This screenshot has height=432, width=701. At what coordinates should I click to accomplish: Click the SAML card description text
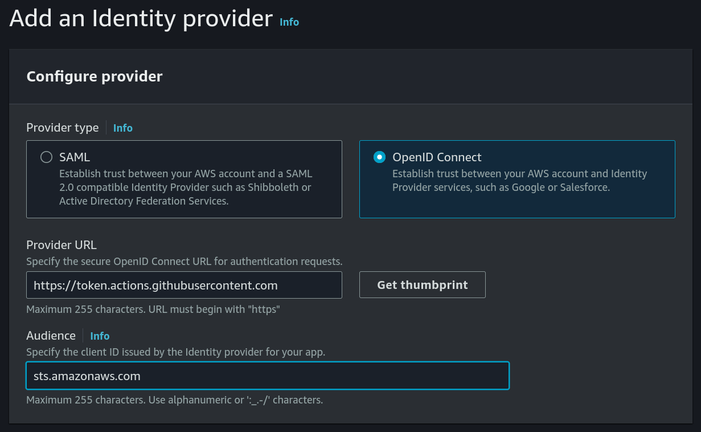pos(186,187)
